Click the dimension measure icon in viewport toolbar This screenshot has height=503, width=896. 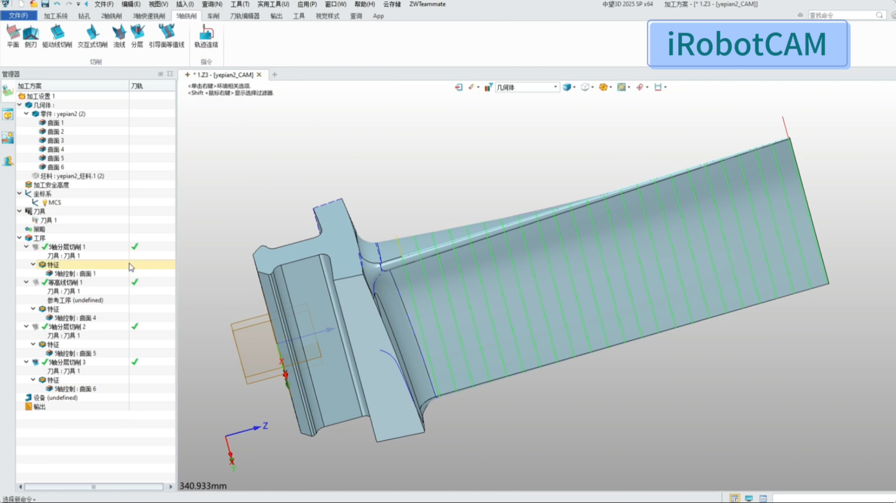(x=658, y=87)
